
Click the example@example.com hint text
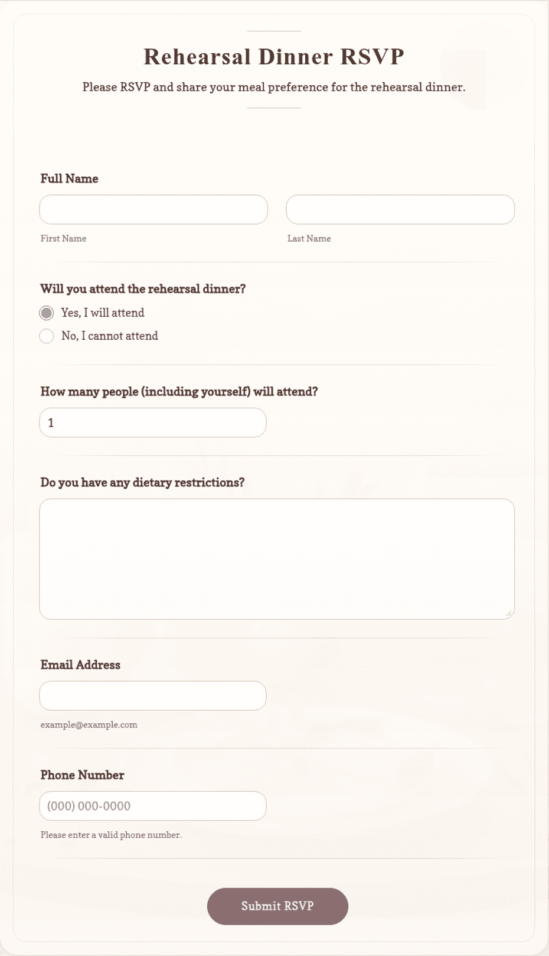pos(89,725)
